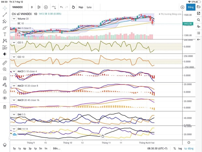
Task: Open the D timeframe interval dropdown
Action: coord(32,7)
